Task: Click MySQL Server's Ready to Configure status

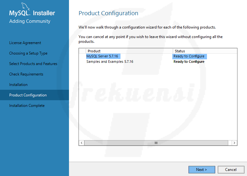Action: coord(189,56)
